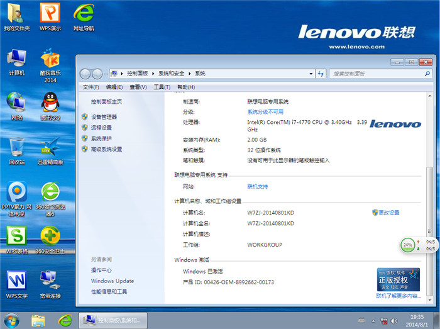Open the 迅雷精简版 desktop icon
The image size is (440, 329).
50,148
